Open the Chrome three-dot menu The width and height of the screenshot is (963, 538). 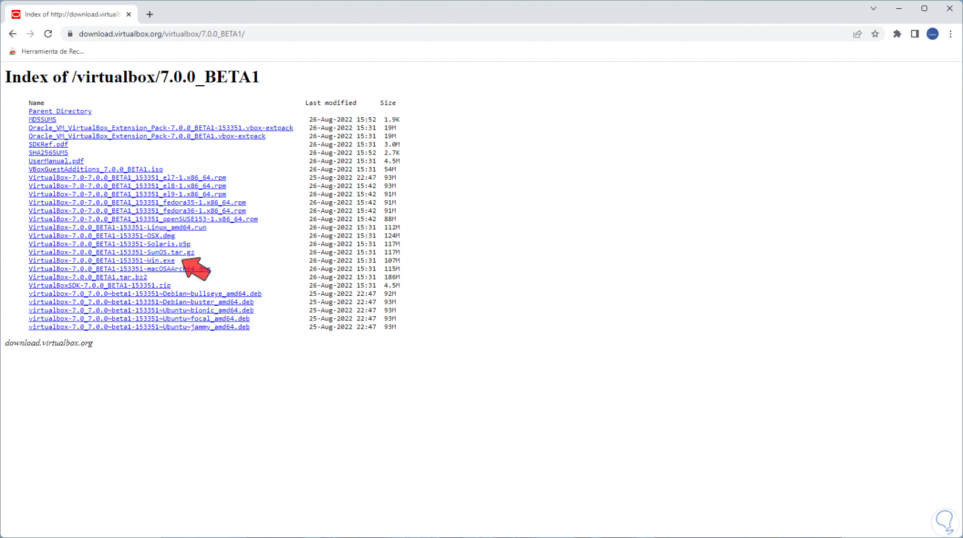tap(950, 34)
